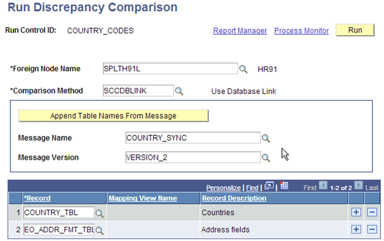Show next row arrow in grid
Screen dimensions: 384x241
(359, 185)
